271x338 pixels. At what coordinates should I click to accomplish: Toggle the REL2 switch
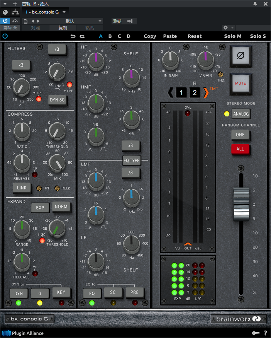pos(57,188)
